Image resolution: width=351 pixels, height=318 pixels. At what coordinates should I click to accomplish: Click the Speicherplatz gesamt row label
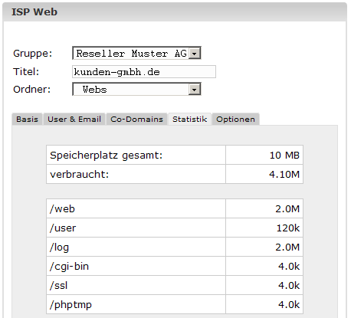[x=107, y=156]
